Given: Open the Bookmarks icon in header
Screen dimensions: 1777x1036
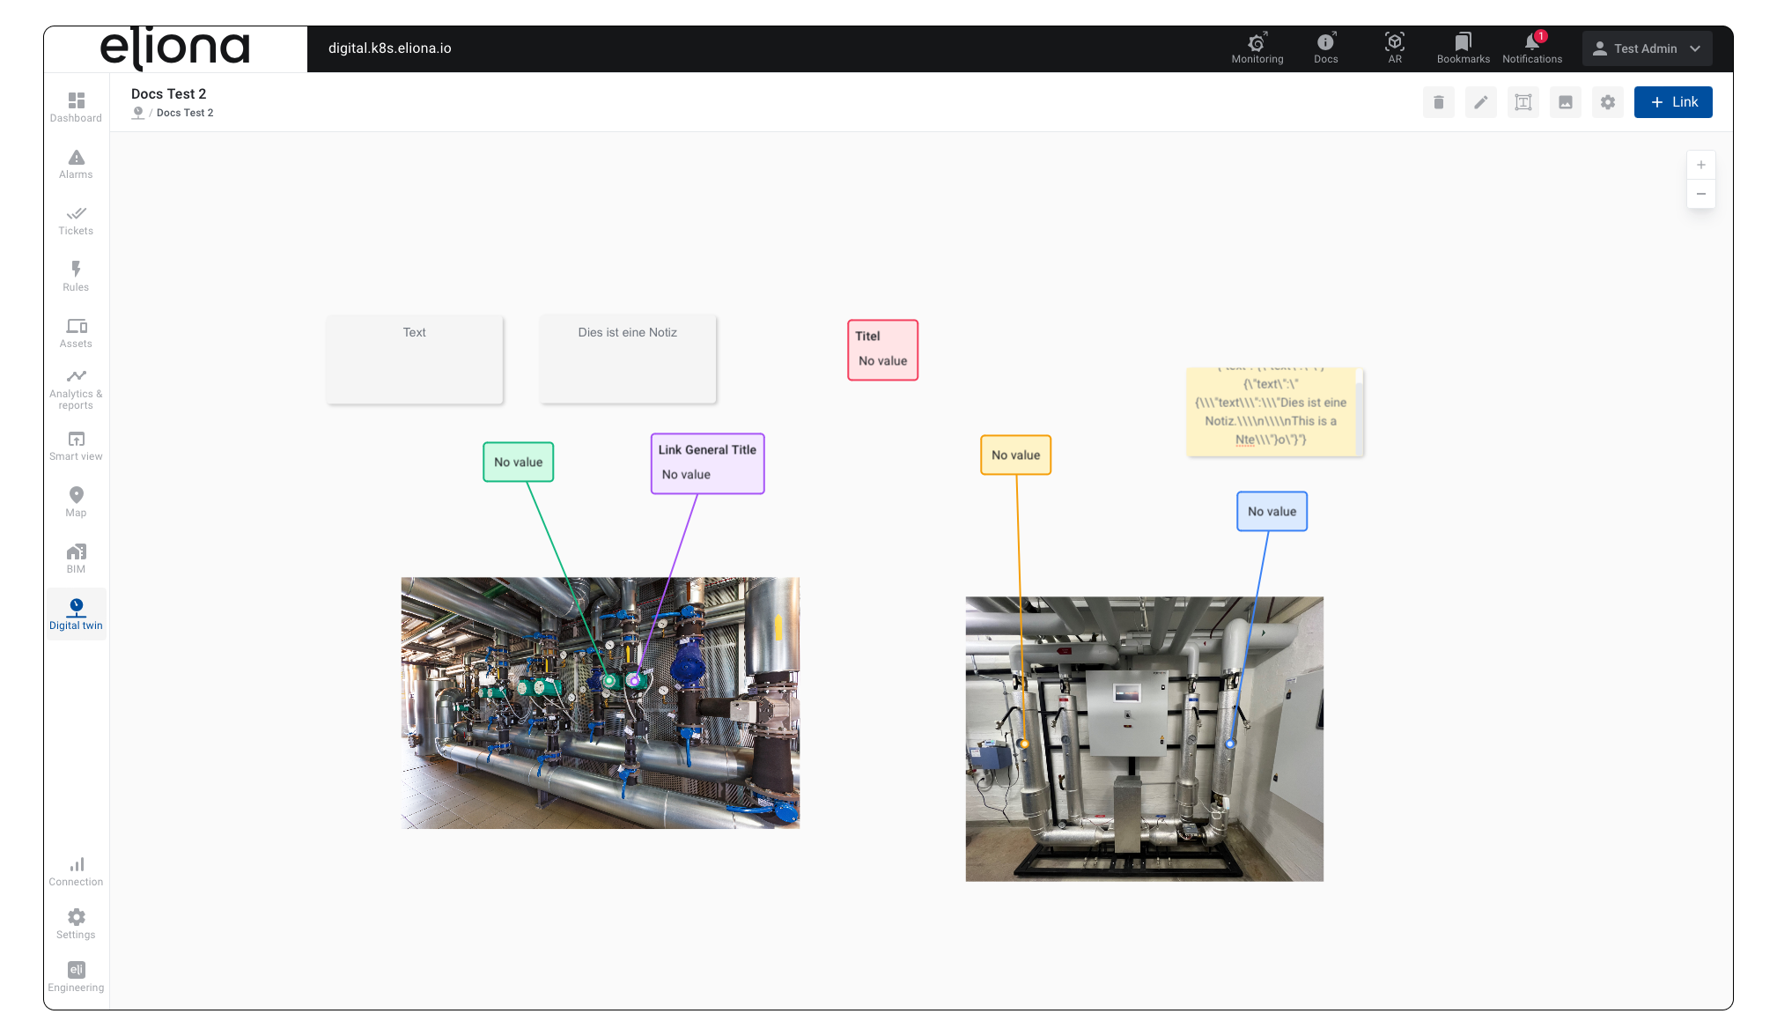Looking at the screenshot, I should [x=1463, y=48].
